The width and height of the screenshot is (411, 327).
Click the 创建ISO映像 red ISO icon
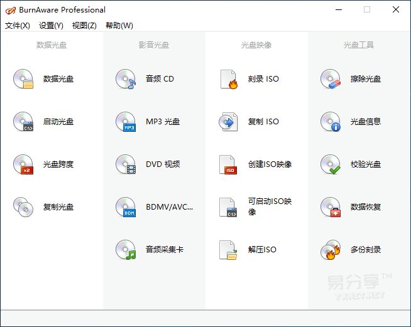coord(228,164)
